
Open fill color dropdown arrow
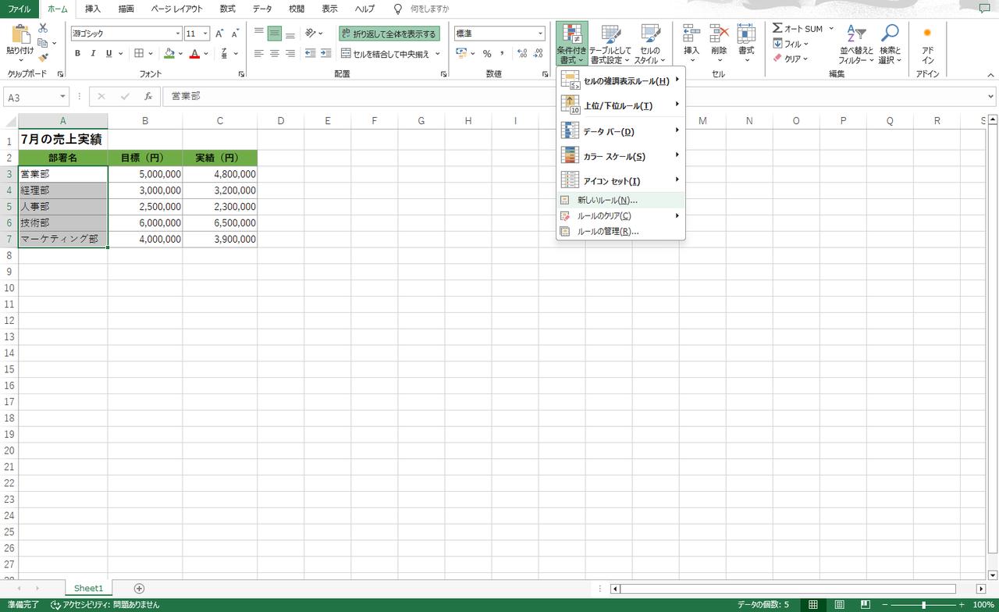[x=181, y=53]
